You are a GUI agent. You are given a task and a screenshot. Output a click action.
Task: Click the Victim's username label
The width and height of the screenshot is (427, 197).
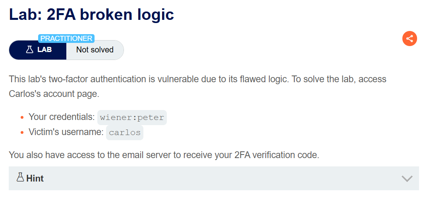coord(66,132)
